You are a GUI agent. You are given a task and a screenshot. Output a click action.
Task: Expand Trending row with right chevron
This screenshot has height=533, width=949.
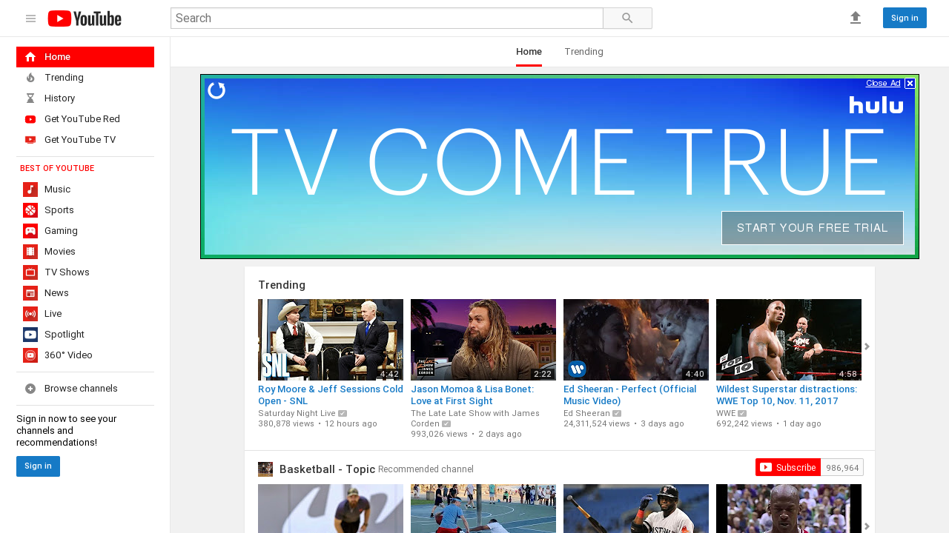coord(867,346)
